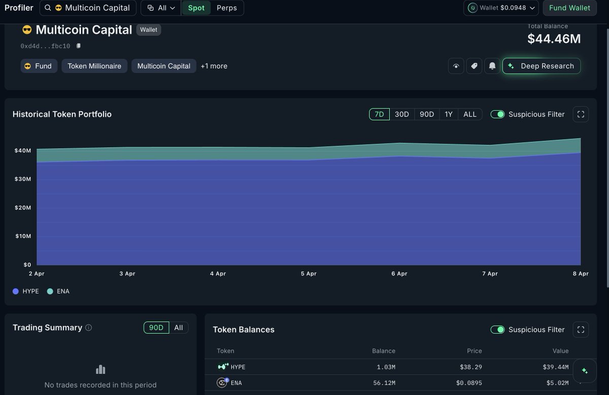Click the Token Millionaire tag
Image resolution: width=609 pixels, height=395 pixels.
coord(94,66)
